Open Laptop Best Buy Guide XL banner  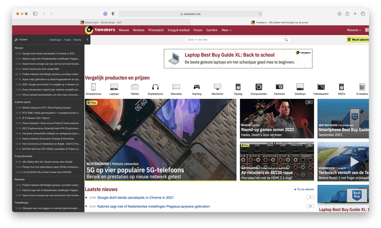tap(238, 58)
